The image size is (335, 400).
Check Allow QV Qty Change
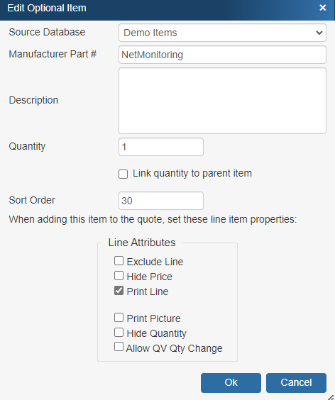(119, 347)
